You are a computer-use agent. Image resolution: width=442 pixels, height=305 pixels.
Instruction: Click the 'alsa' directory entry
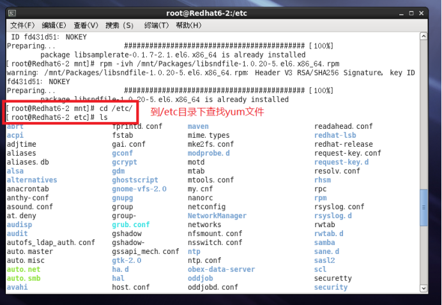click(15, 171)
